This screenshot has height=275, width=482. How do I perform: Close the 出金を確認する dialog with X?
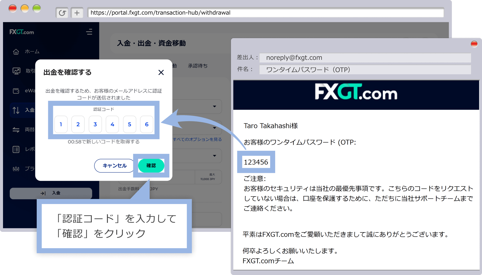[x=161, y=73]
